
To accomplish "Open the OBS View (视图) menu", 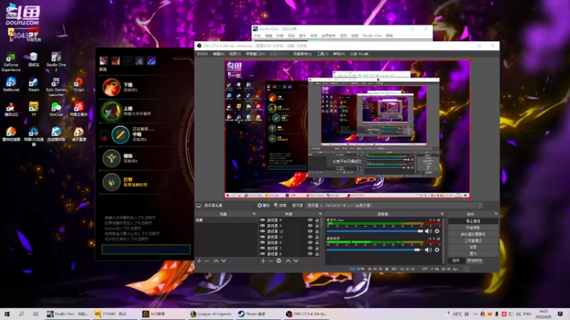I will point(235,54).
